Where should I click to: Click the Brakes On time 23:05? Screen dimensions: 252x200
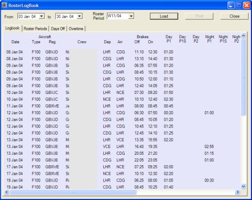152,160
